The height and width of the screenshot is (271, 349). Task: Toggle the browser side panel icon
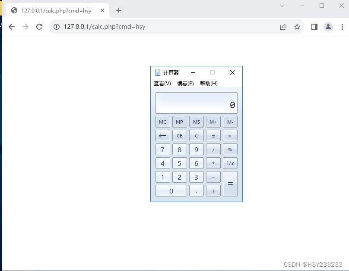click(x=314, y=26)
